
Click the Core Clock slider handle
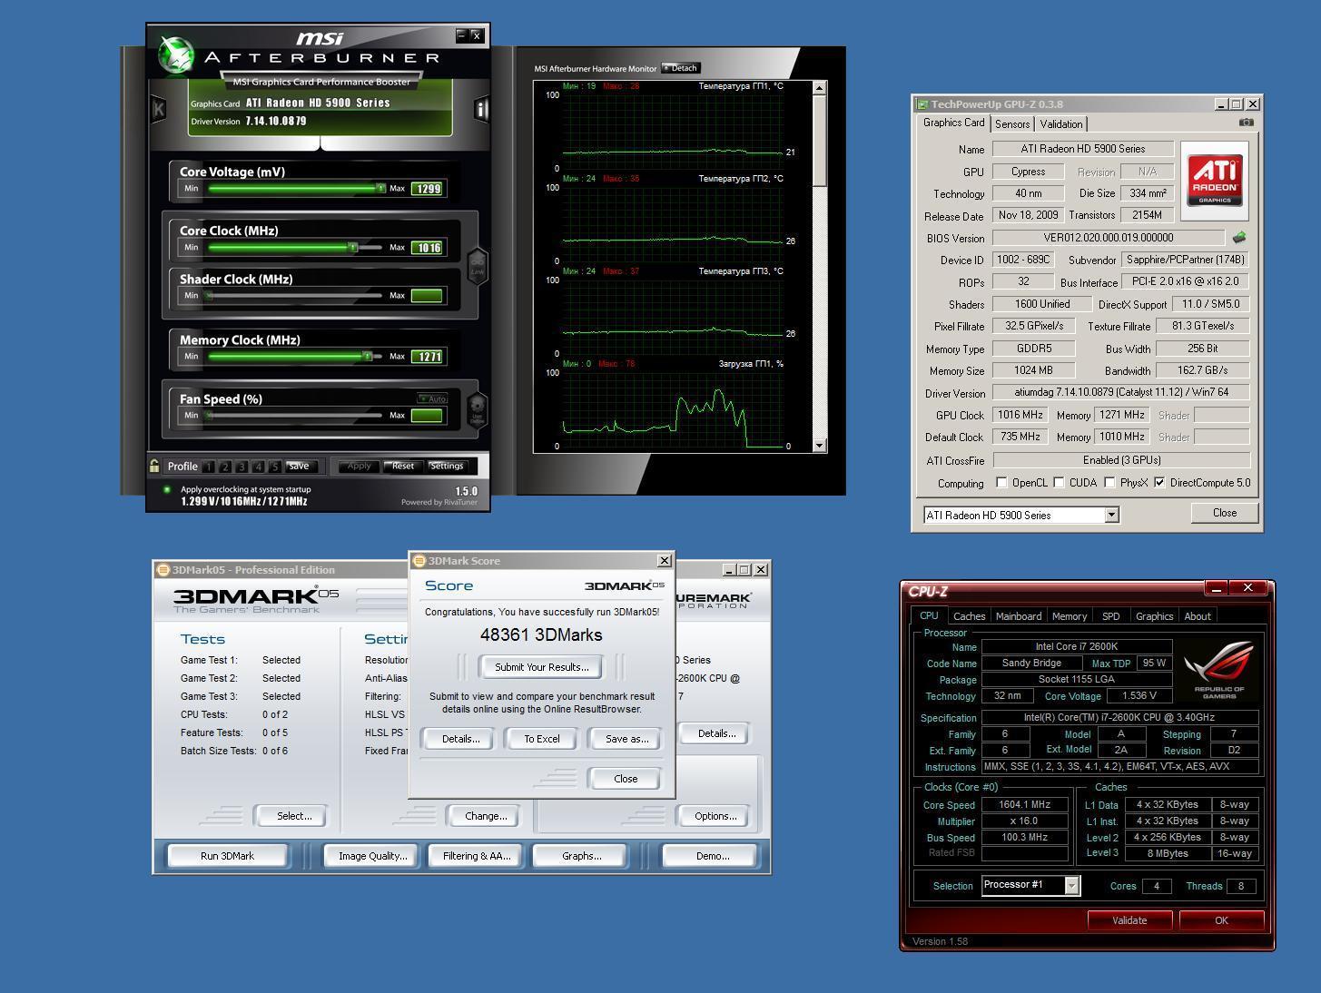(352, 248)
